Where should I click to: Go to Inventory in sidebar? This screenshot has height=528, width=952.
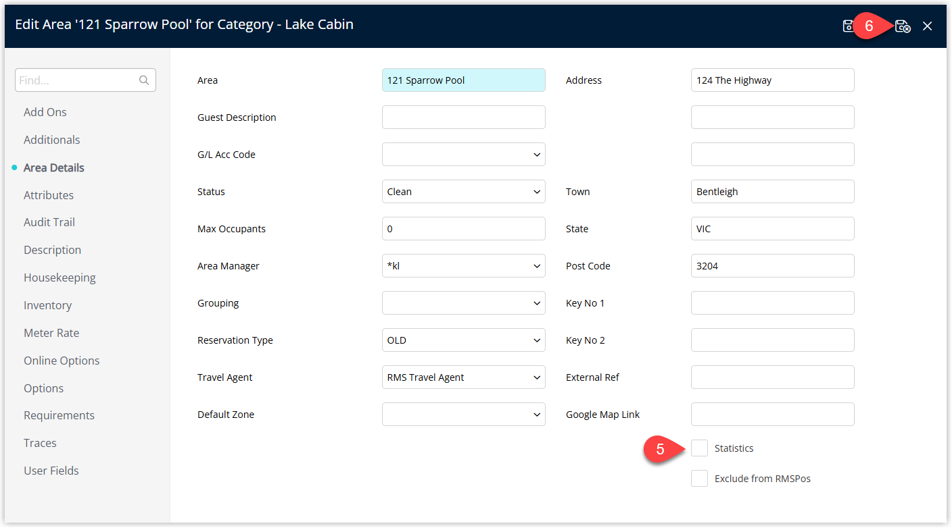point(47,305)
